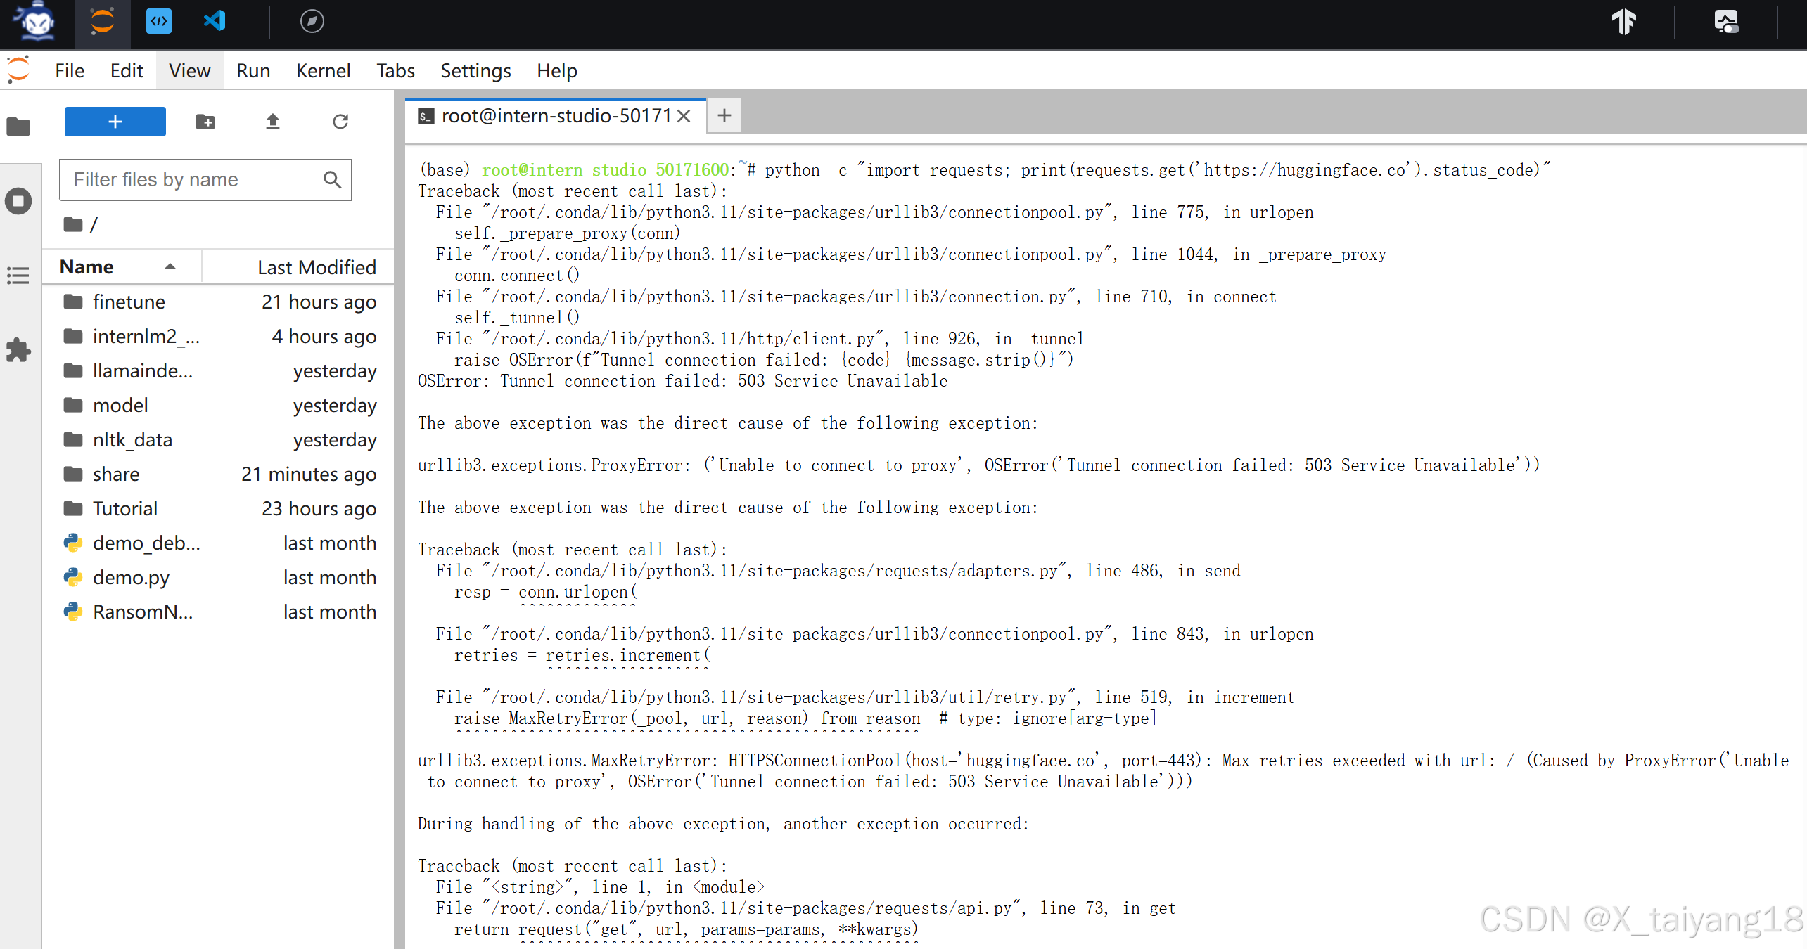Close the root@intern-studio terminal tab
This screenshot has height=949, width=1807.
pyautogui.click(x=684, y=116)
